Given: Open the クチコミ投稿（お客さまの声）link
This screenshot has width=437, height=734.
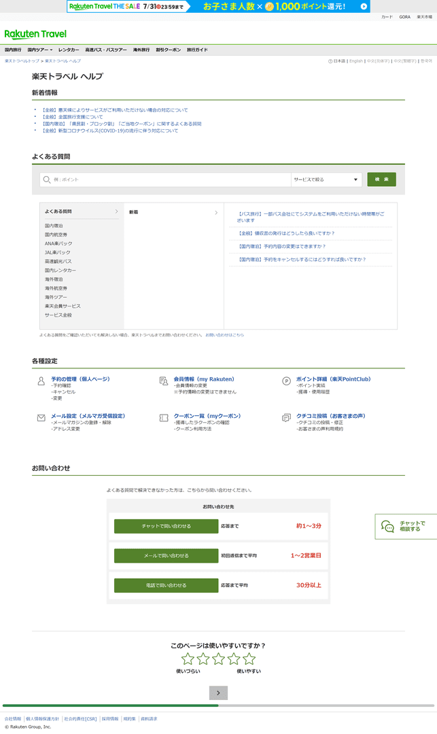Looking at the screenshot, I should click(x=331, y=416).
